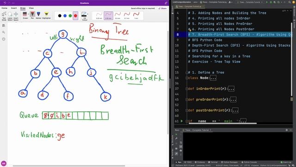Open the Python Packages tool window
This screenshot has width=296, height=167.
click(230, 162)
